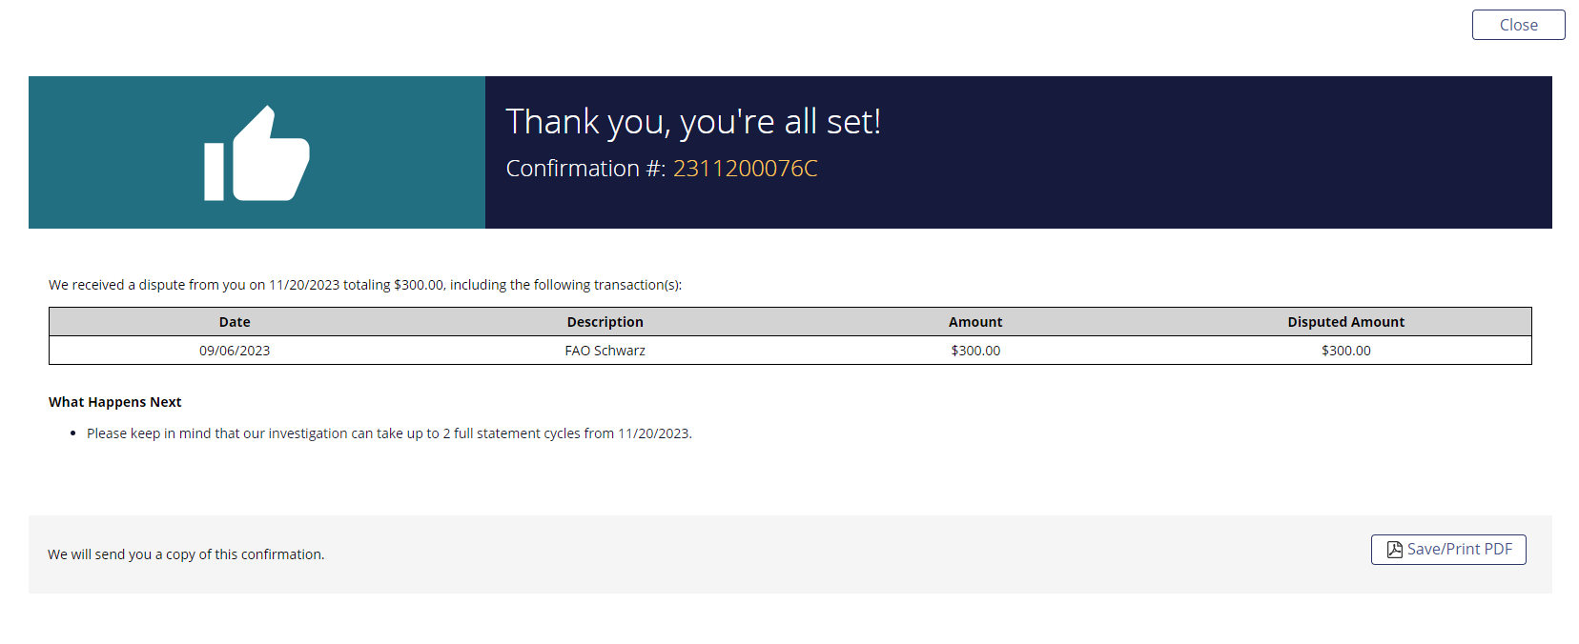Click the FAO Schwarz description cell
Screen dimensions: 1579x644
pos(605,351)
